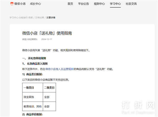158x117 pixels.
Task: Click the 一级类目 table header cell
Action: pyautogui.click(x=32, y=87)
